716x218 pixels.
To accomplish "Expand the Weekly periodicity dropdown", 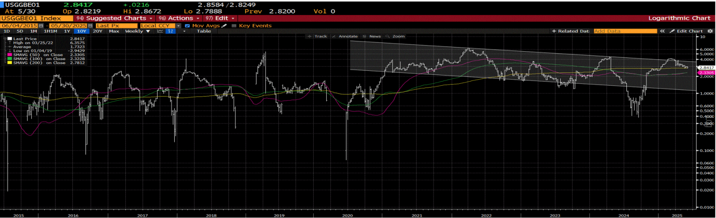I will click(x=138, y=31).
